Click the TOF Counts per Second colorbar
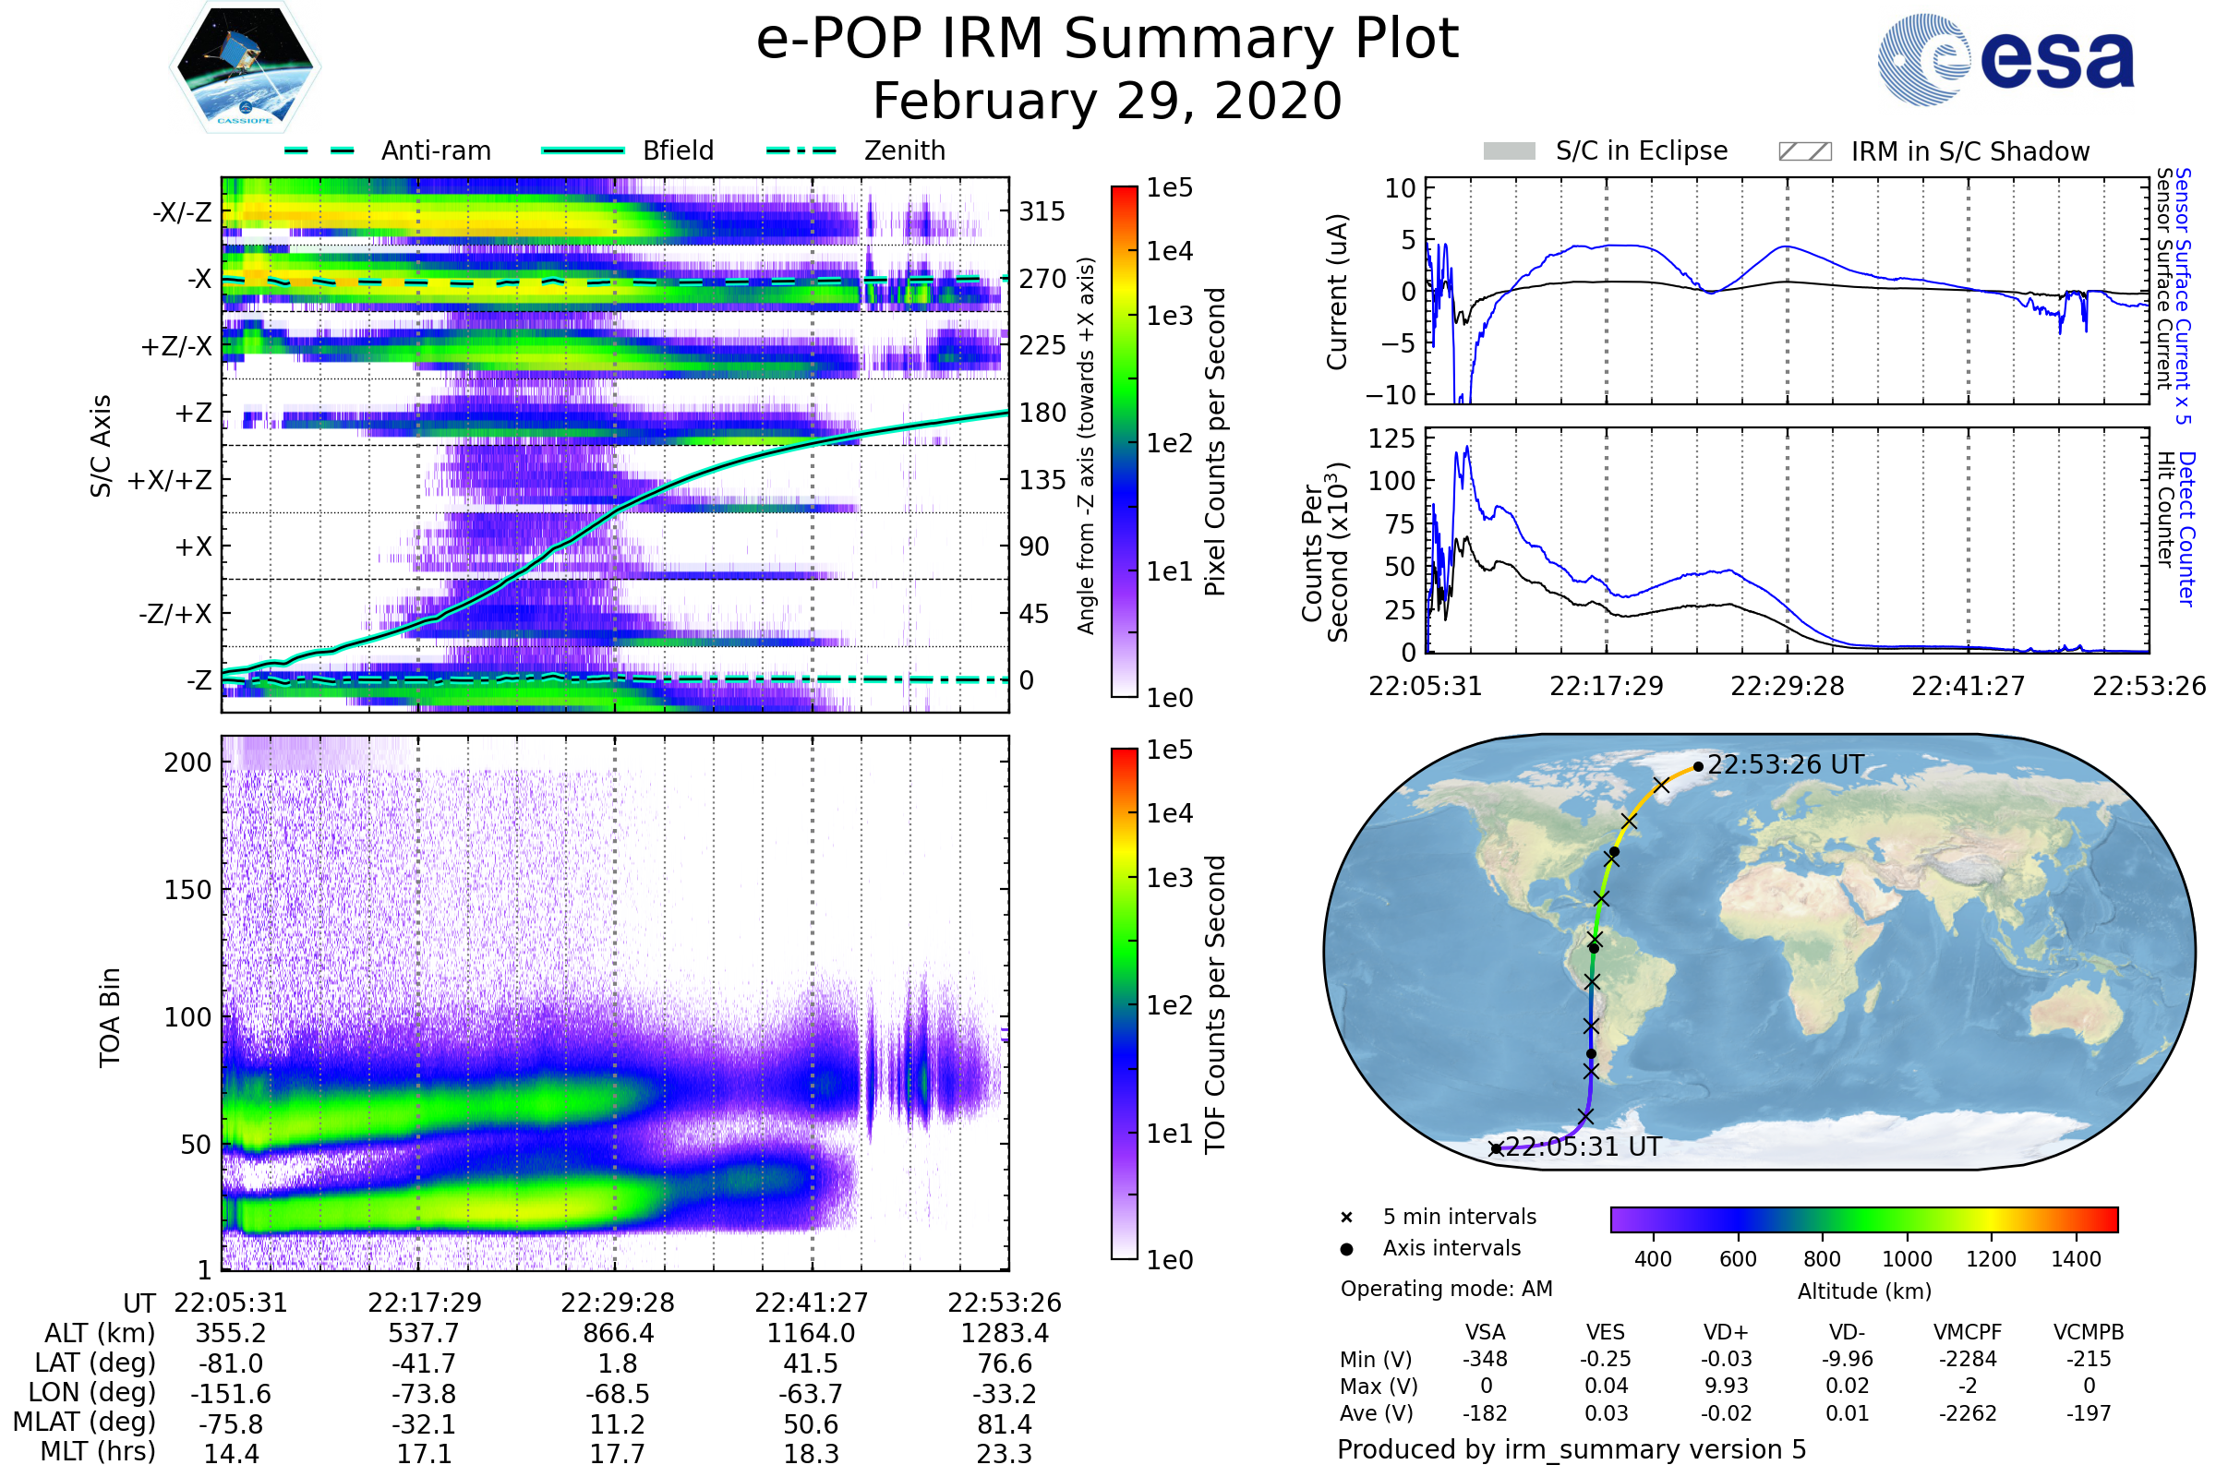 tap(1124, 1004)
